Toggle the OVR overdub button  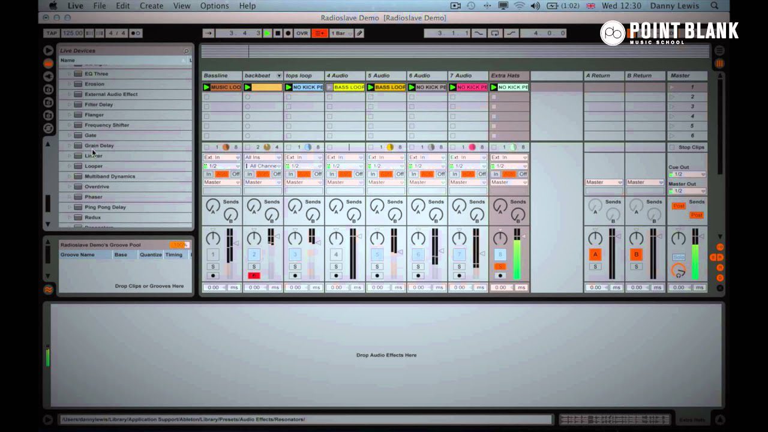pyautogui.click(x=302, y=34)
